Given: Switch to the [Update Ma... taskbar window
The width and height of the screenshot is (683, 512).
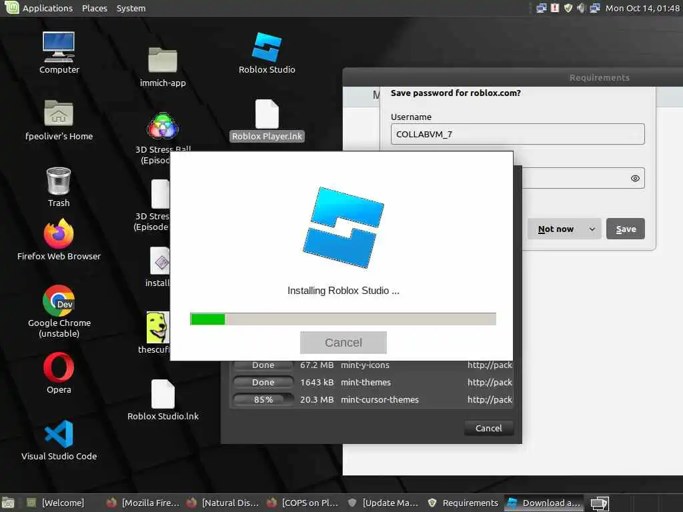Looking at the screenshot, I should [384, 503].
